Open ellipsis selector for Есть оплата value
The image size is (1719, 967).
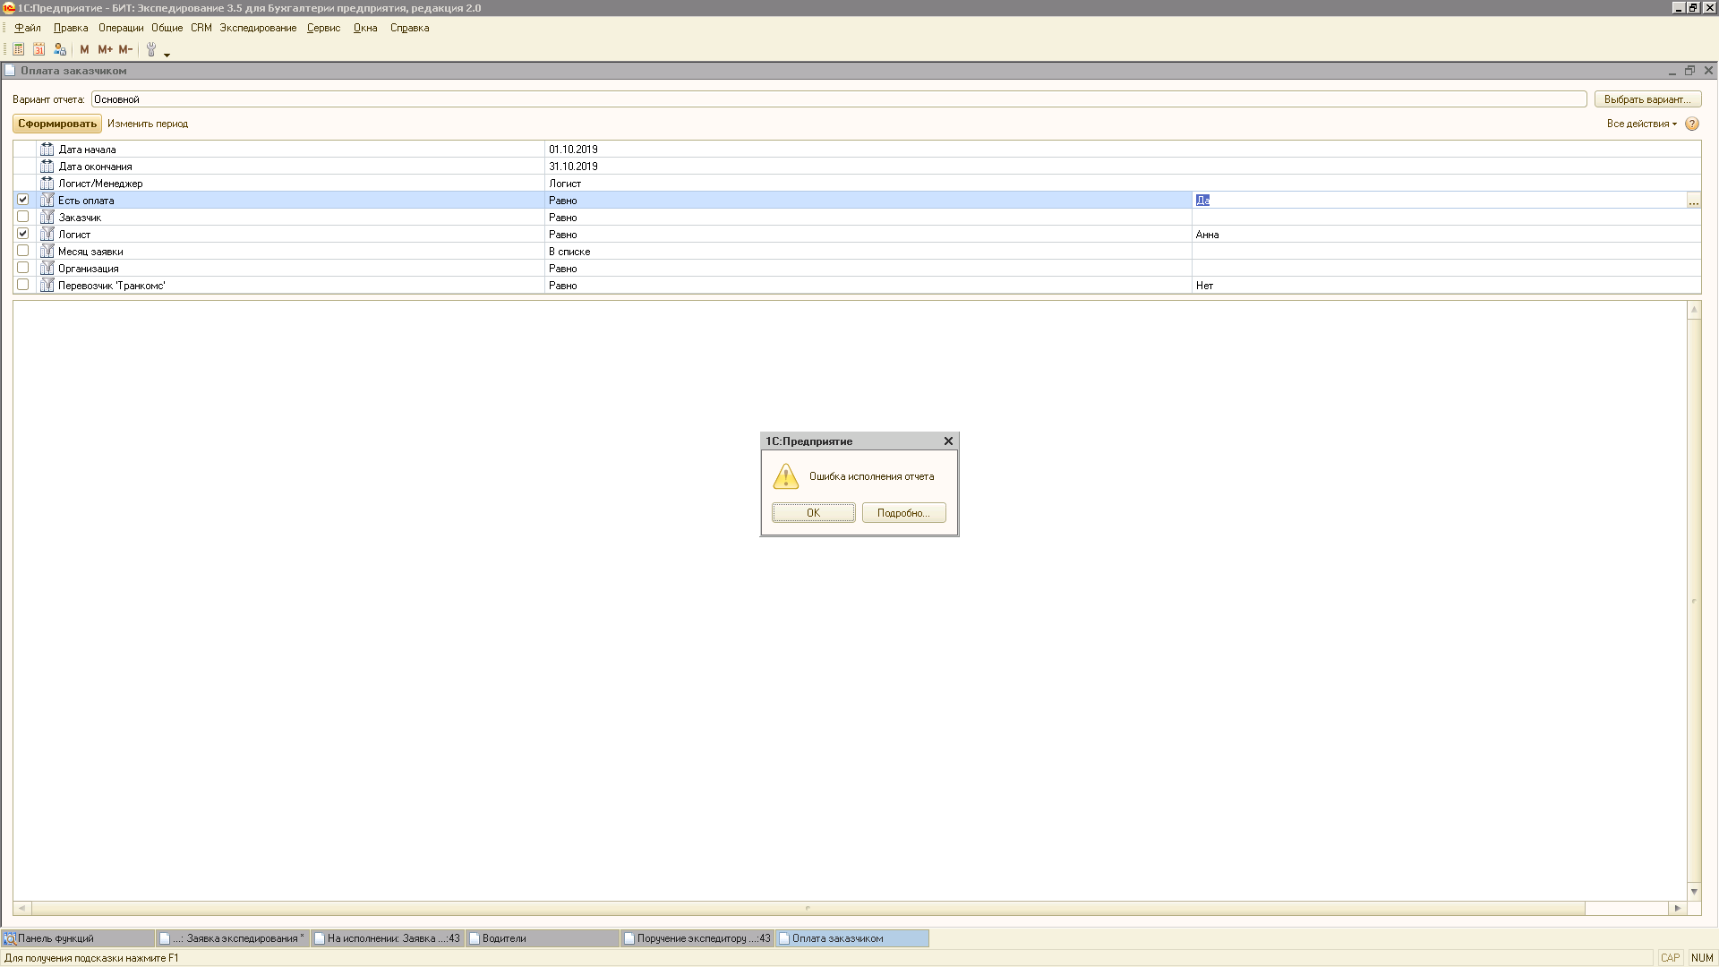(x=1693, y=201)
